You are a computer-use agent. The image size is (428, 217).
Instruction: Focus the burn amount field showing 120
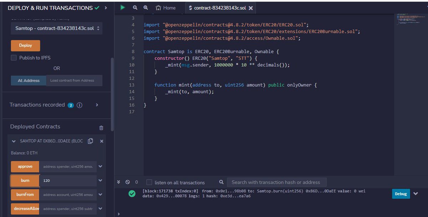68,181
